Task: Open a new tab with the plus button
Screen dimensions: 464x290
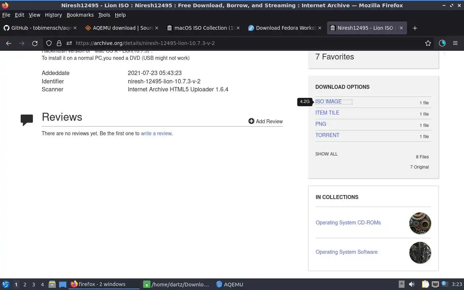Action: [415, 28]
